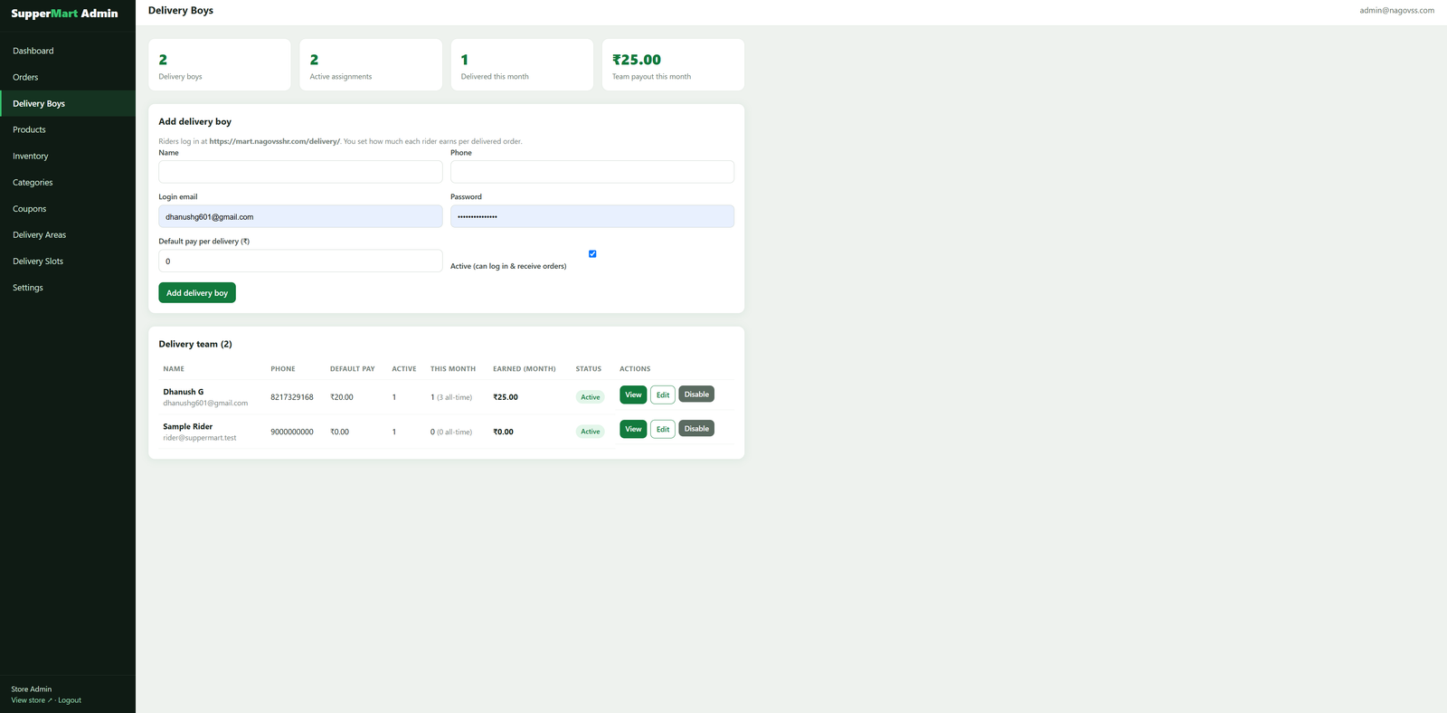
Task: Click Team payout this month card
Action: click(673, 64)
